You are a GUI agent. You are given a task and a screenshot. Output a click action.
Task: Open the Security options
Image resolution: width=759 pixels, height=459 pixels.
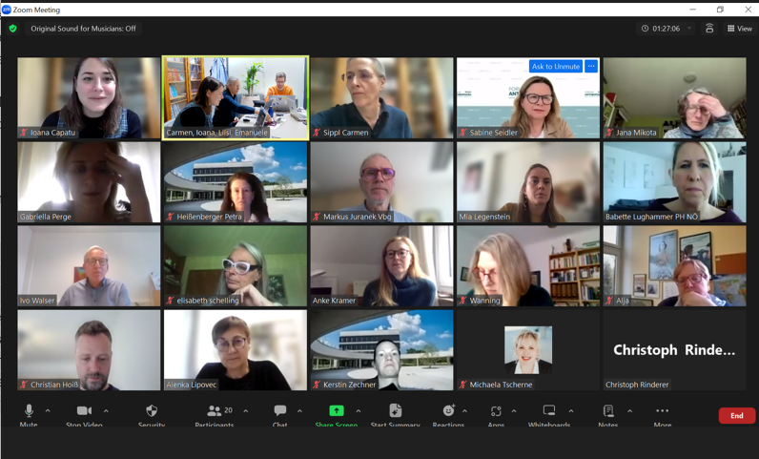point(152,412)
